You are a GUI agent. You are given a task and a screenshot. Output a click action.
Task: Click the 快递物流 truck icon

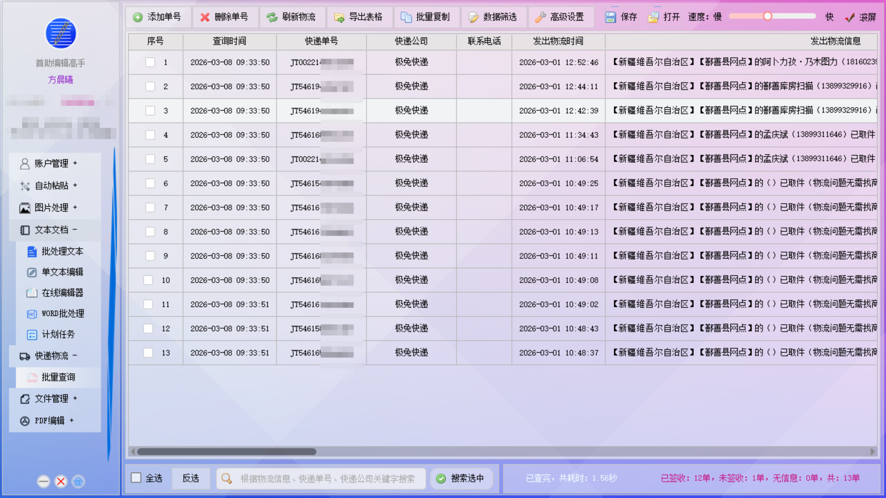coord(24,356)
